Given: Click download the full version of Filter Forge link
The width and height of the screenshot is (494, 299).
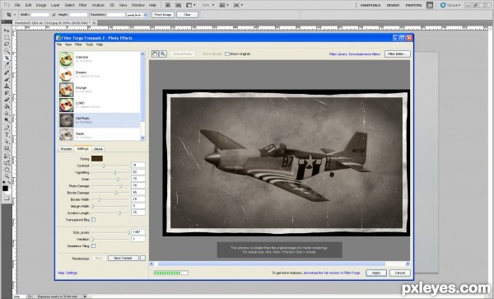Looking at the screenshot, I should tap(332, 273).
